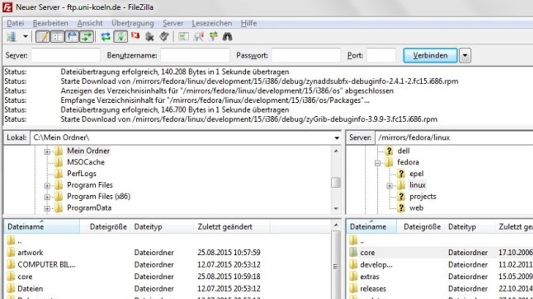Image resolution: width=533 pixels, height=299 pixels.
Task: Reconnect to the last used server
Action: (x=164, y=36)
